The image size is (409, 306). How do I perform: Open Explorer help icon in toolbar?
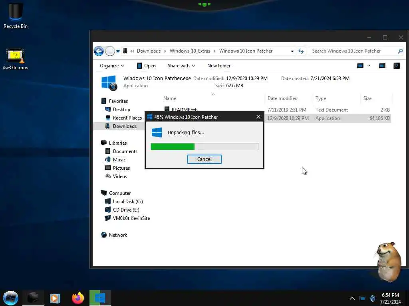[397, 66]
